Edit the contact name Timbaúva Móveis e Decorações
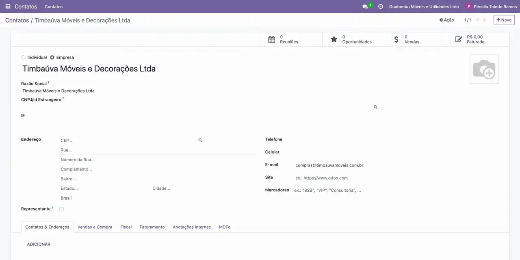The width and height of the screenshot is (520, 260). pyautogui.click(x=89, y=69)
